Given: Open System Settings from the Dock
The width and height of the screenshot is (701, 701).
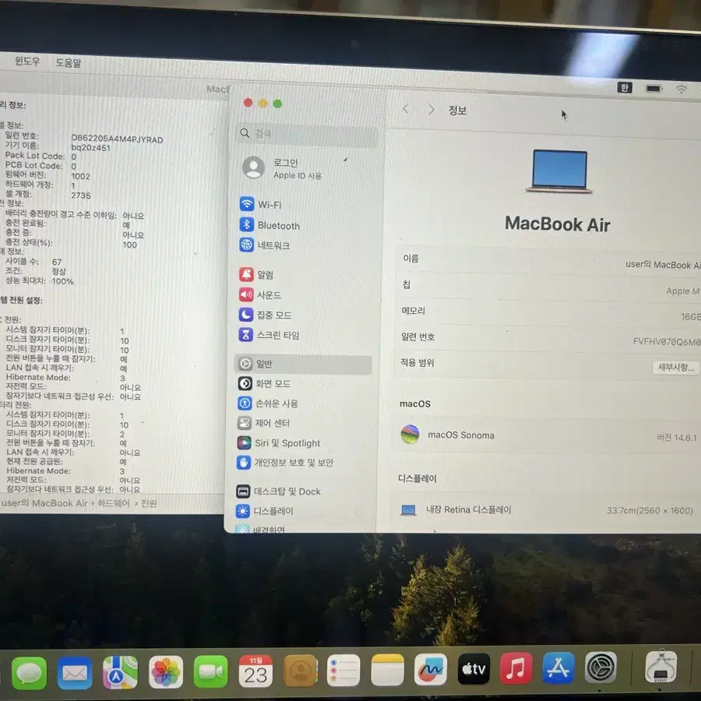Looking at the screenshot, I should coord(601,668).
